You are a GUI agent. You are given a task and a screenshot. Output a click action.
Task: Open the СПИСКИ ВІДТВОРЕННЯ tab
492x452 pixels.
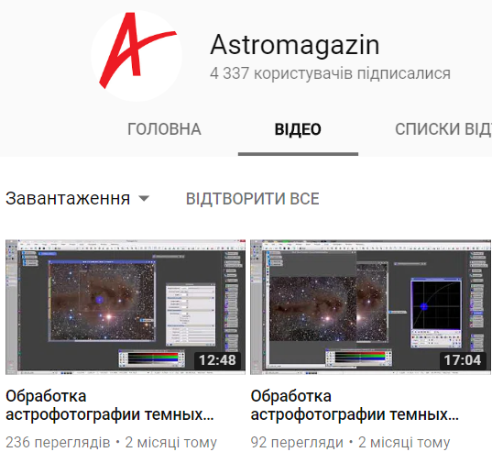point(443,129)
